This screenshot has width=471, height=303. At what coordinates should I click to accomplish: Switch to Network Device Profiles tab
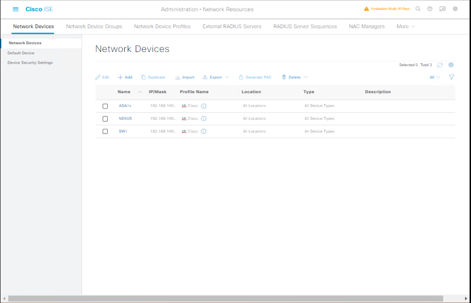point(162,26)
